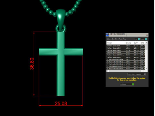Select the Yellow Gold:22KY row
Screen dimensions: 155x116
tap(126, 57)
